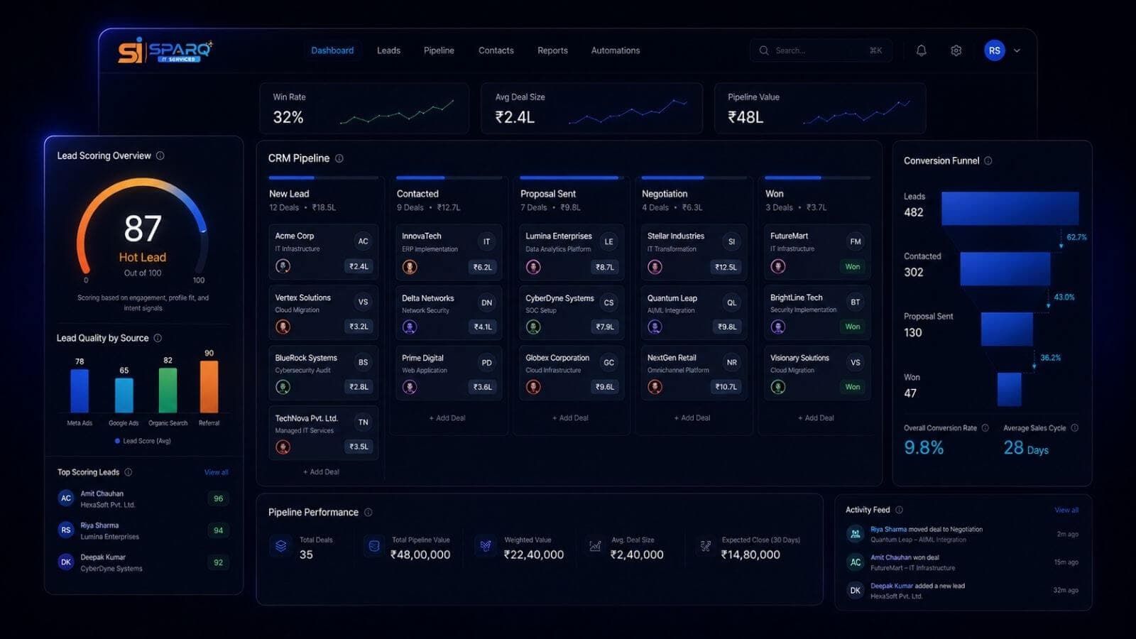Show info for Lead Scoring Overview
The height and width of the screenshot is (639, 1136).
(160, 155)
